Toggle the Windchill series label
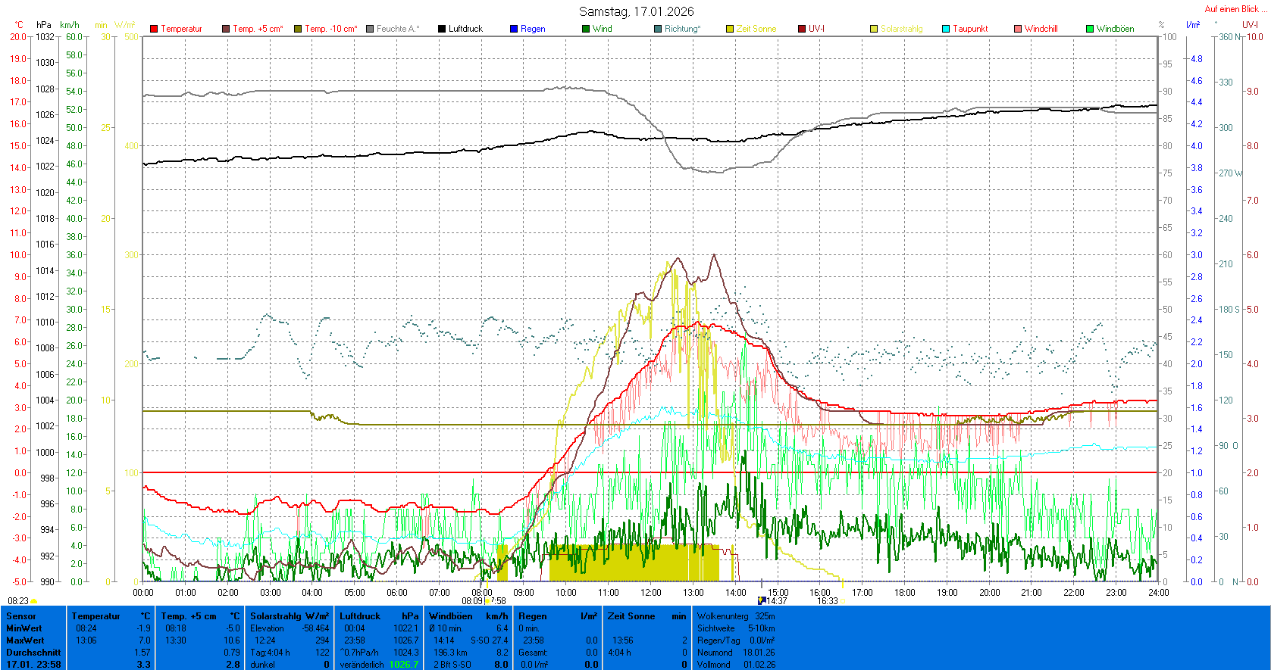This screenshot has width=1271, height=670. (x=1041, y=29)
